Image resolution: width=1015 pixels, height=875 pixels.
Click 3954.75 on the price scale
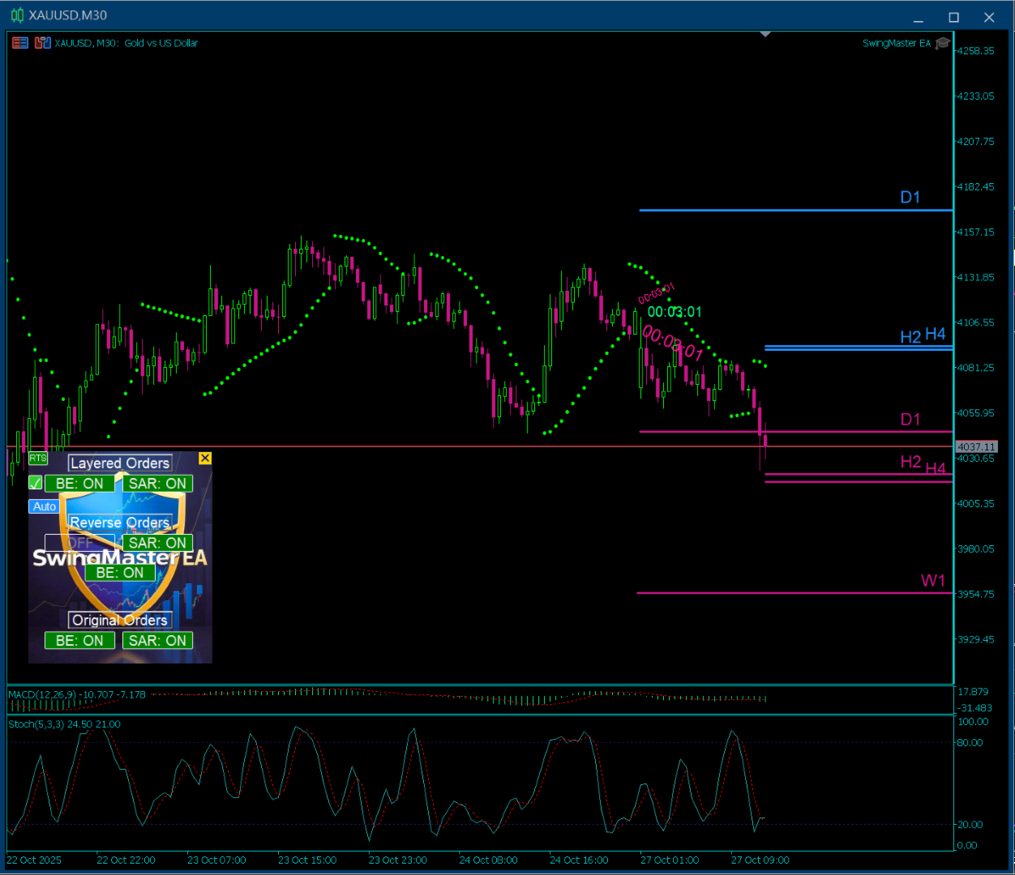[976, 595]
